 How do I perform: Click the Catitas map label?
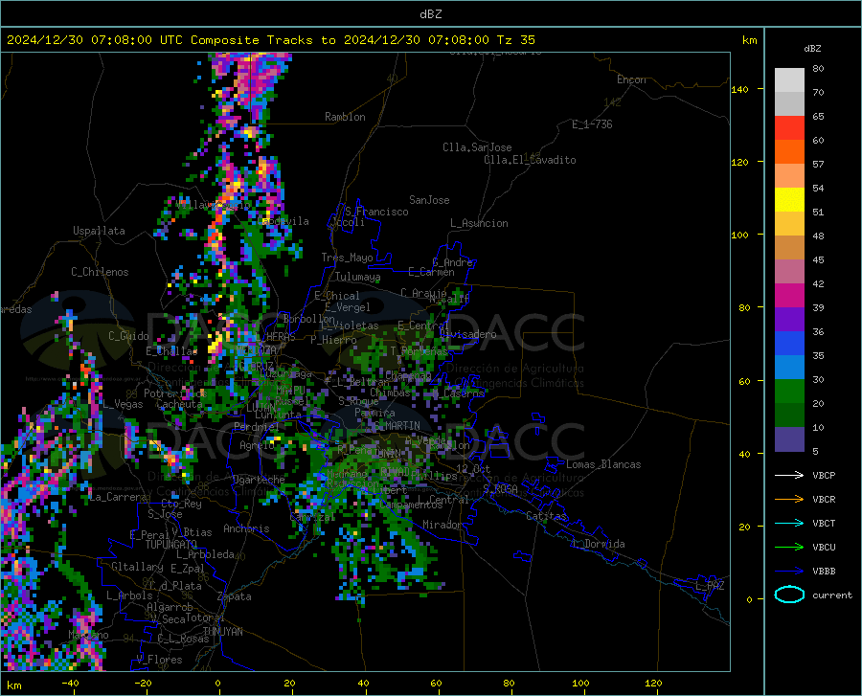547,516
